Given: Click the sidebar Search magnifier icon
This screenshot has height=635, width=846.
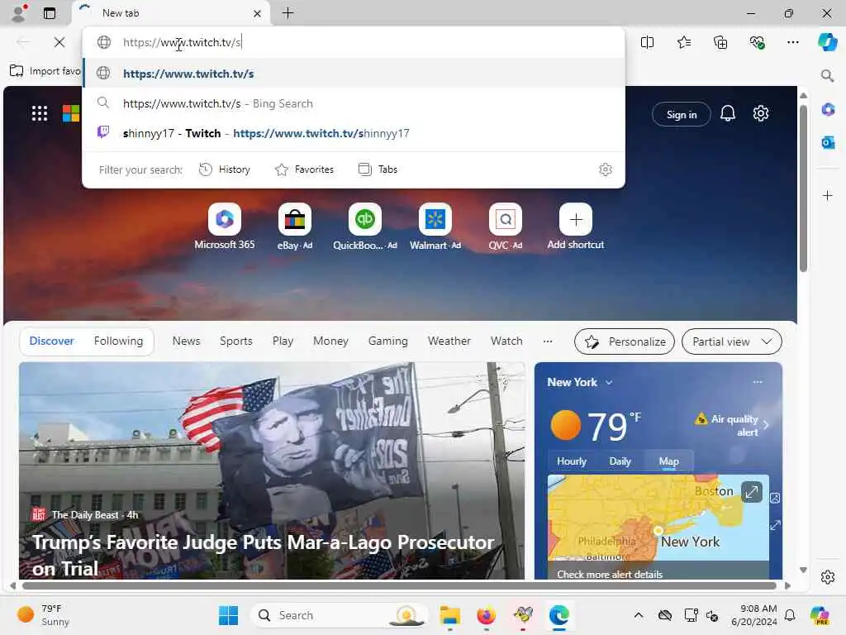Looking at the screenshot, I should click(x=827, y=75).
